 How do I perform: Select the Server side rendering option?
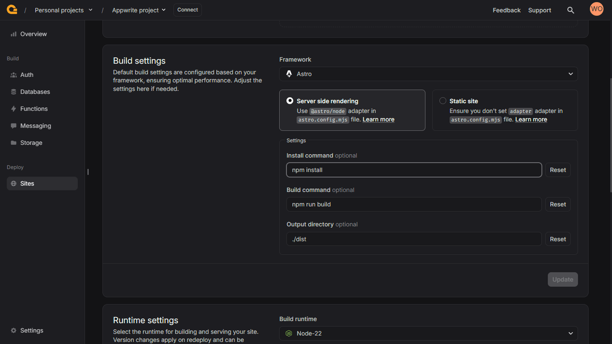(x=290, y=100)
